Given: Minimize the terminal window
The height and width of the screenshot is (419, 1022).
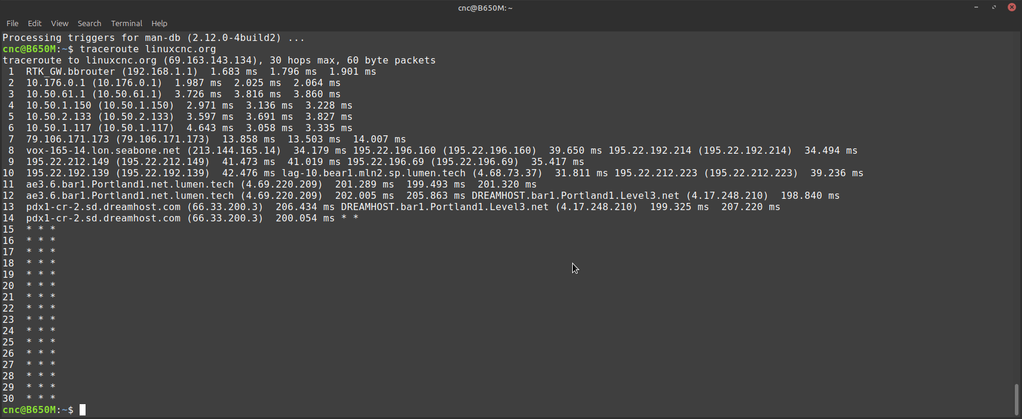Looking at the screenshot, I should [976, 7].
